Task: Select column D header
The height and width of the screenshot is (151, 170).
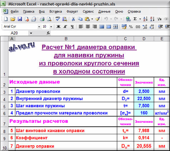Action: click(144, 39)
